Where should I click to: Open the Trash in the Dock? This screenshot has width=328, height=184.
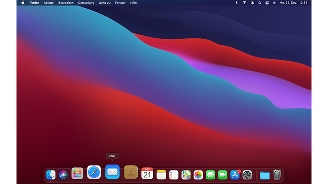pos(277,175)
